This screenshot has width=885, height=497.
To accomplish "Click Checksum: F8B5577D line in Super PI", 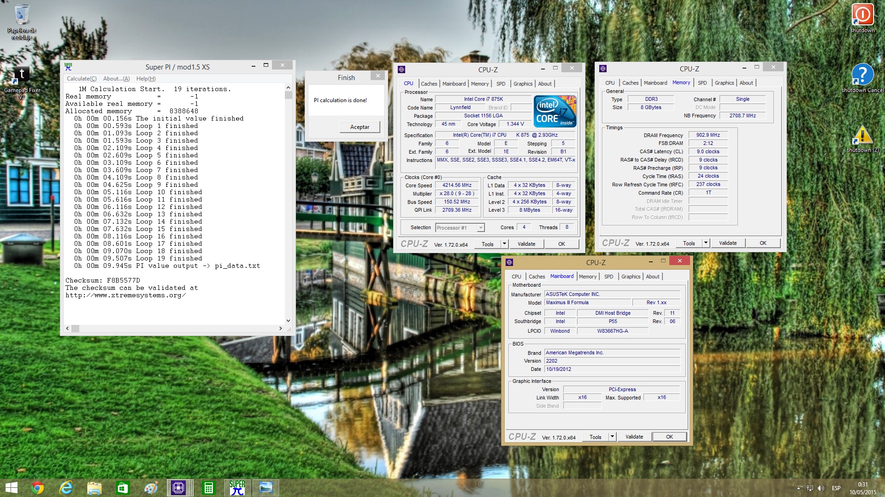I will (102, 281).
